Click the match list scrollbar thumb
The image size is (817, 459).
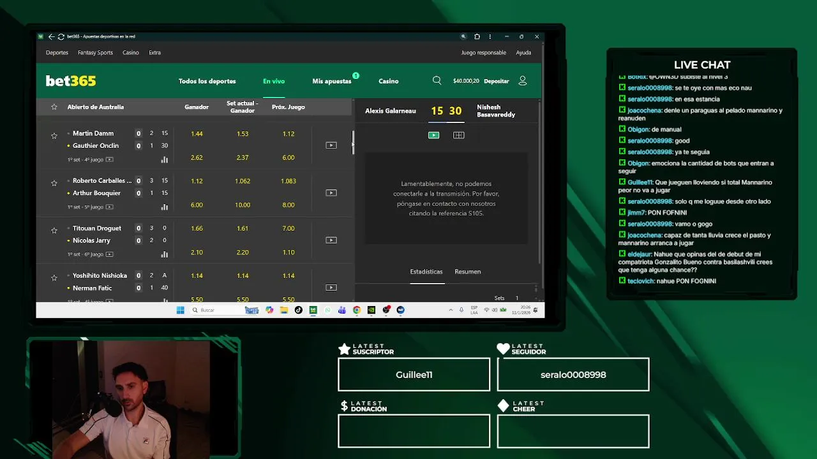click(353, 143)
